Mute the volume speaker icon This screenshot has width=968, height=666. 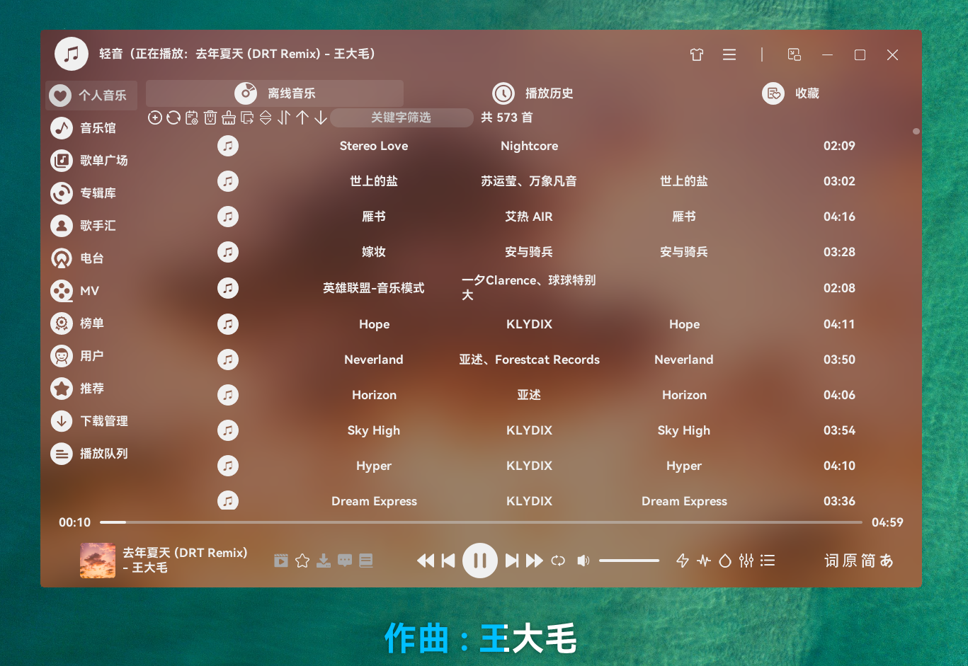[x=583, y=561]
